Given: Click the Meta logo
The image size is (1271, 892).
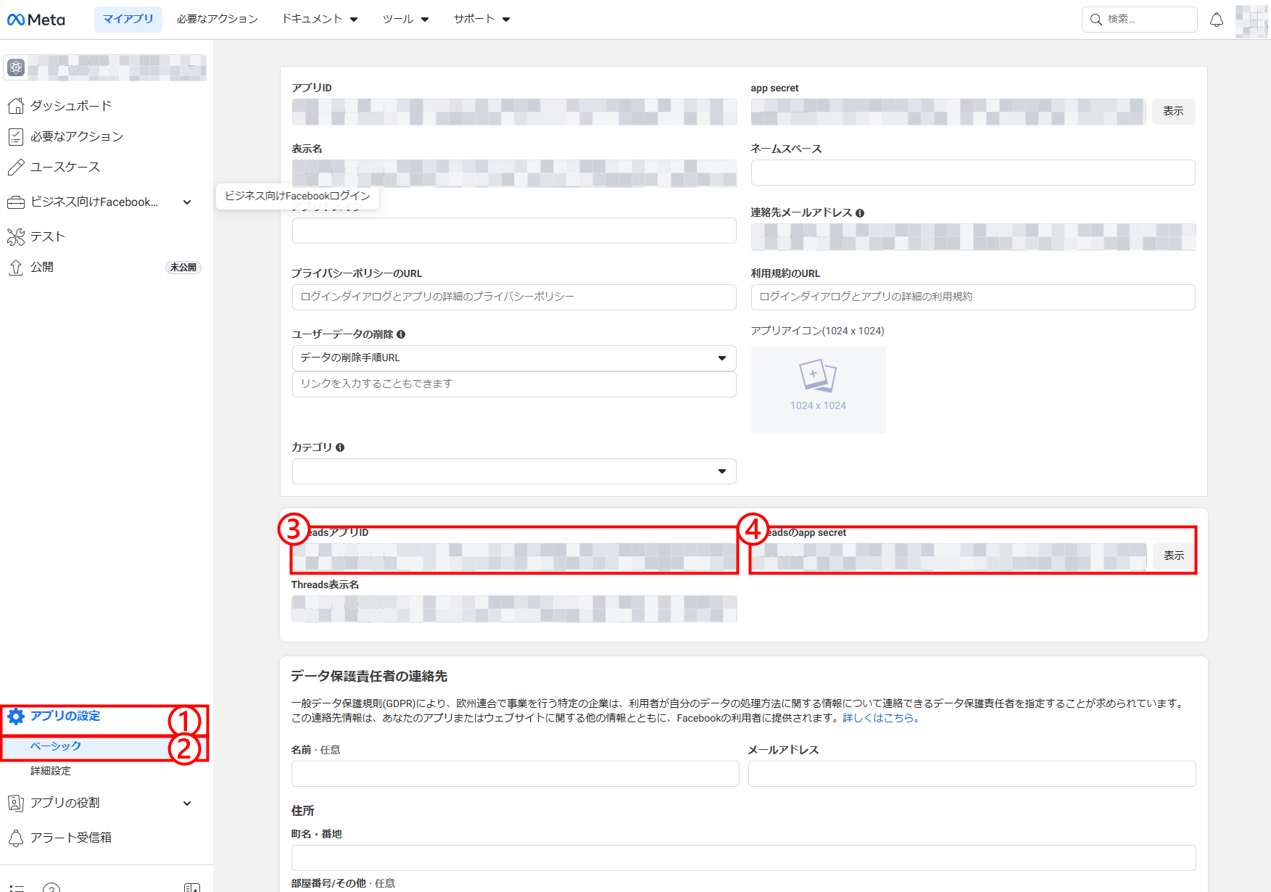Looking at the screenshot, I should 36,20.
